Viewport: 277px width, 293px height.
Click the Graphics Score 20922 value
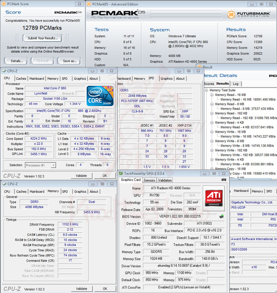point(258,54)
